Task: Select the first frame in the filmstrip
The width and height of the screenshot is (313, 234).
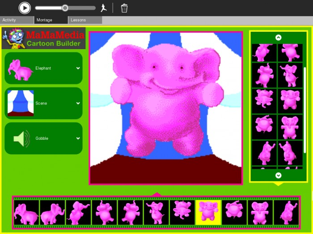Action: click(26, 212)
